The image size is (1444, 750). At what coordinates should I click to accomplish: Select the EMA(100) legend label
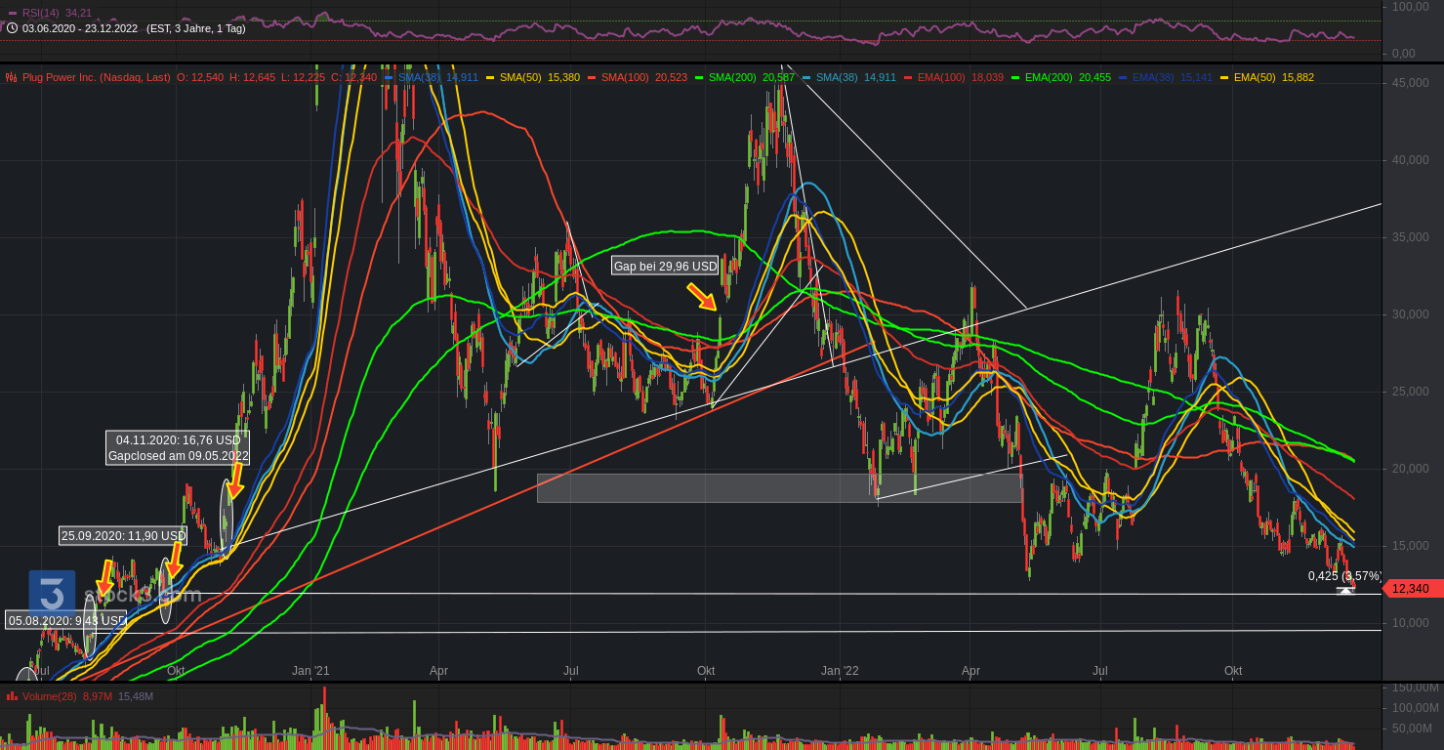pyautogui.click(x=941, y=77)
